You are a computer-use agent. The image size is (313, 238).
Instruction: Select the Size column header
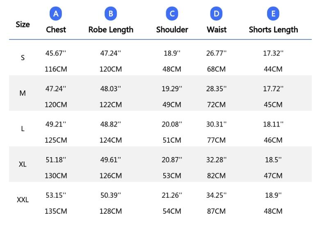click(x=23, y=24)
